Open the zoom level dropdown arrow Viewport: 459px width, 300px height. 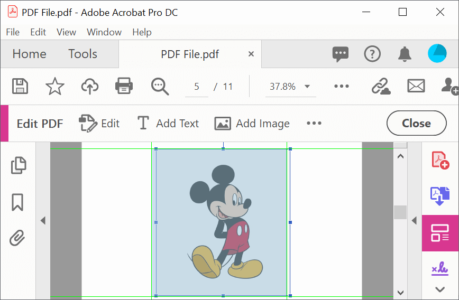coord(307,86)
